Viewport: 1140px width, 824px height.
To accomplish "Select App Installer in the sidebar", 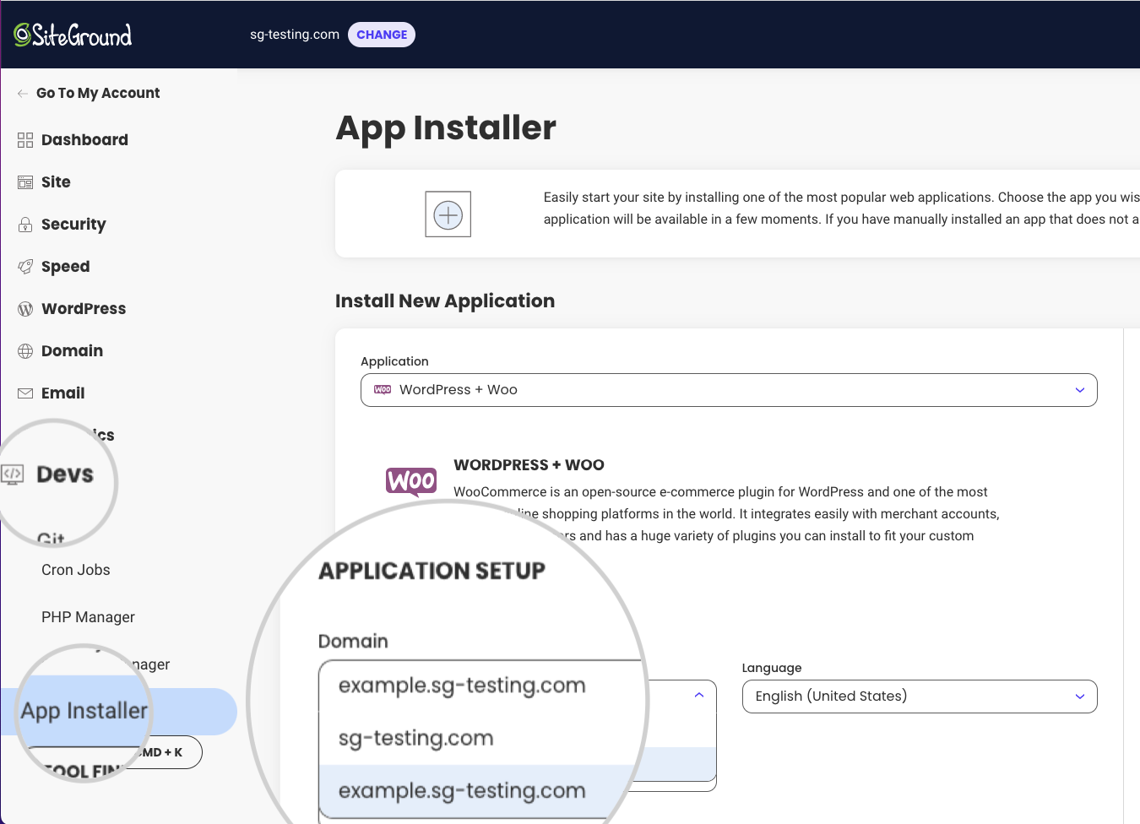I will (84, 711).
